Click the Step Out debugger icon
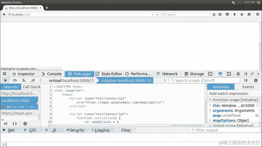This screenshot has height=147, width=262. coord(33,80)
